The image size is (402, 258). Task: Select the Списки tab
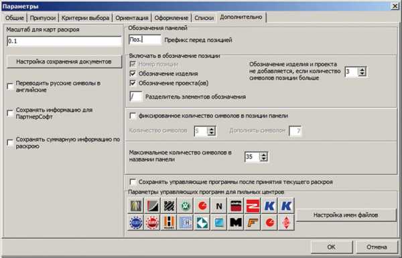[x=204, y=18]
